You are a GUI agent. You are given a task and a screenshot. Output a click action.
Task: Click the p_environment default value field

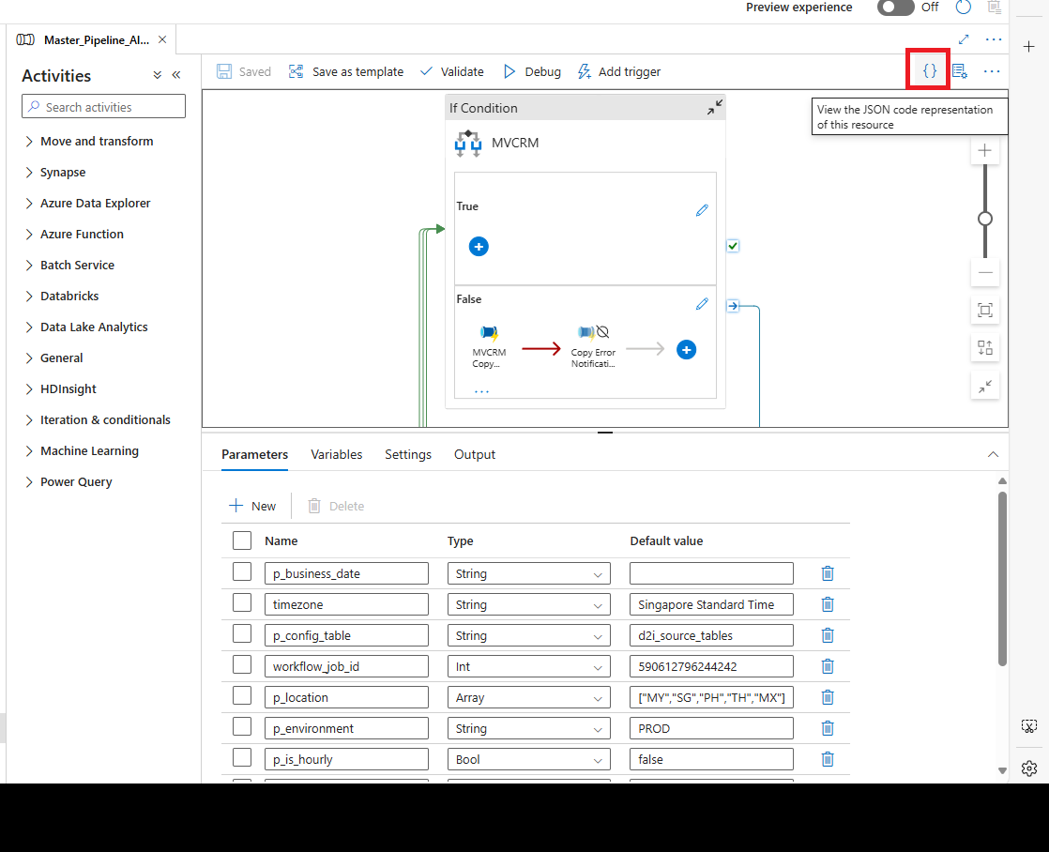(711, 728)
